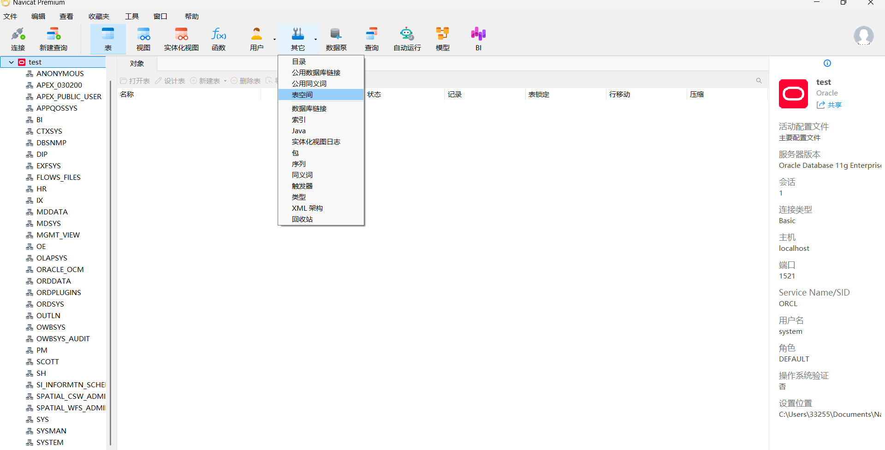Open the Edit (编辑) menu
The image size is (885, 450).
click(x=38, y=17)
